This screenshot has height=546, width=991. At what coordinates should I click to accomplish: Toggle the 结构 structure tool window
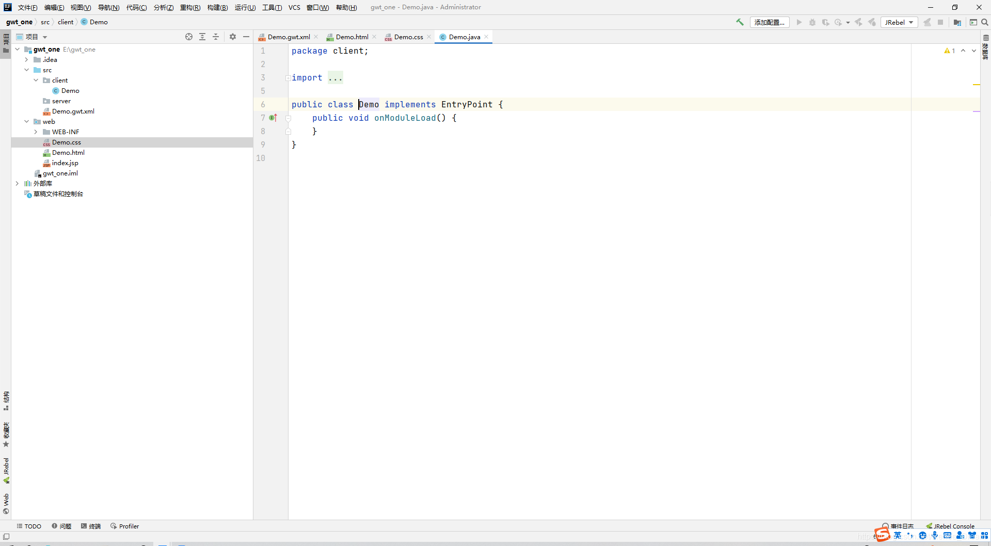coord(6,401)
